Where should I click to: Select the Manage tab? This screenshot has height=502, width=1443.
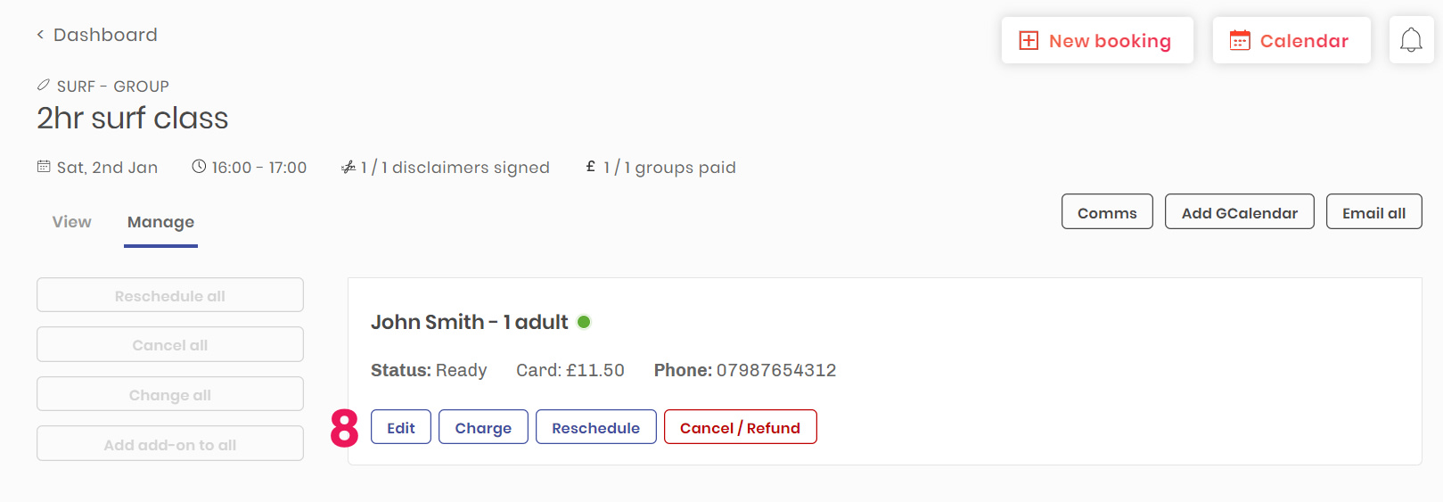click(160, 222)
